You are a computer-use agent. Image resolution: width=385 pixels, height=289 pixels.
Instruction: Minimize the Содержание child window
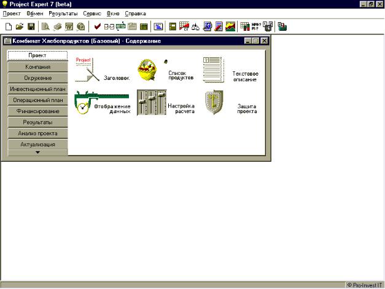[247, 41]
